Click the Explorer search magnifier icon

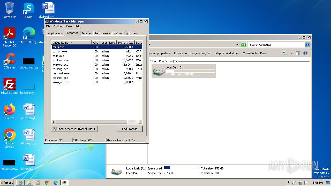coord(308,45)
